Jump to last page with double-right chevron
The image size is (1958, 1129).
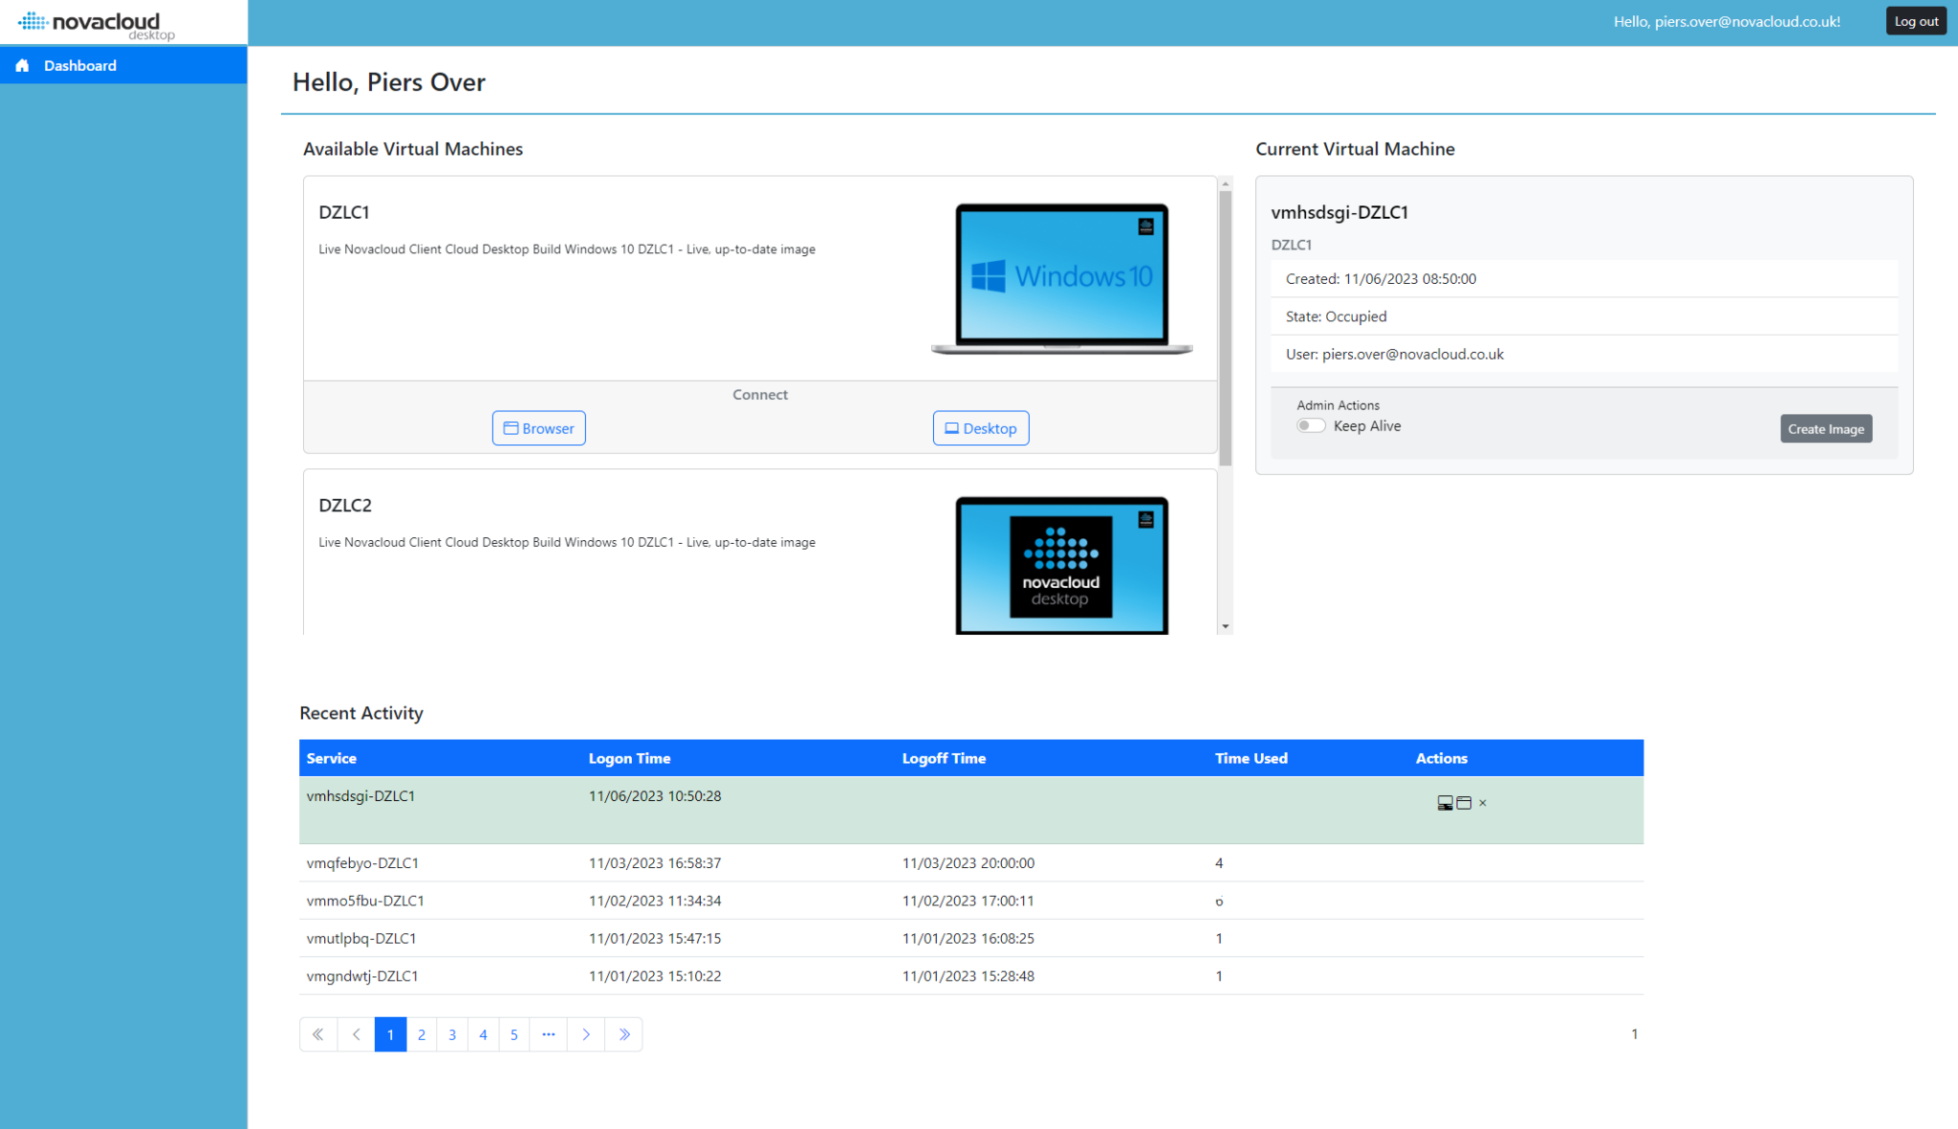623,1033
